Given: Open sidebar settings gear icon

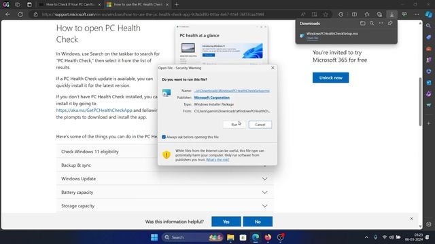Looking at the screenshot, I should 429,224.
